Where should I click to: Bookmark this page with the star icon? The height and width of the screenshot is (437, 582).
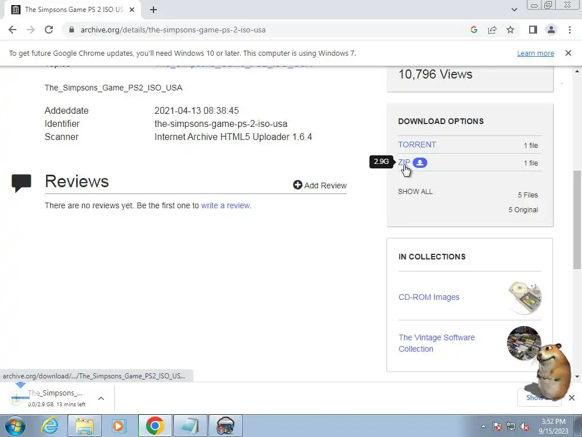click(x=510, y=30)
